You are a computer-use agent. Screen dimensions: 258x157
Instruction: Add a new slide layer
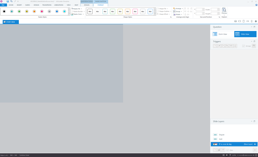point(215,150)
